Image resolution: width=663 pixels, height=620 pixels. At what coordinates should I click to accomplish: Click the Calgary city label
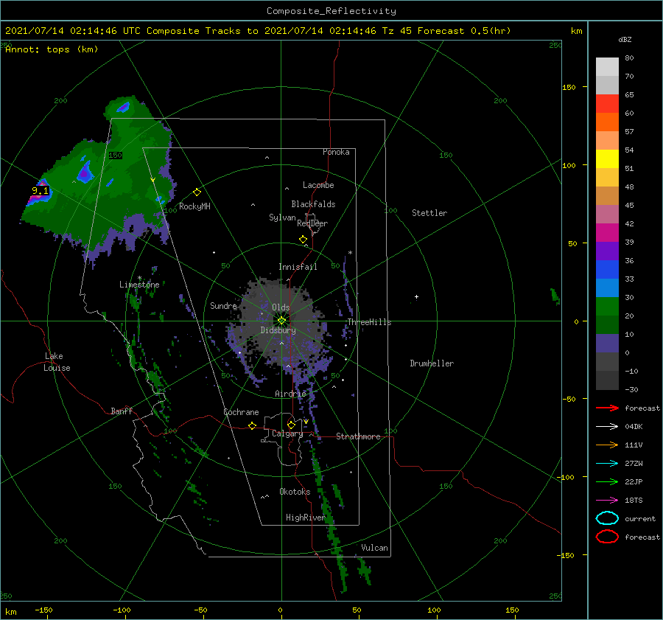point(287,433)
